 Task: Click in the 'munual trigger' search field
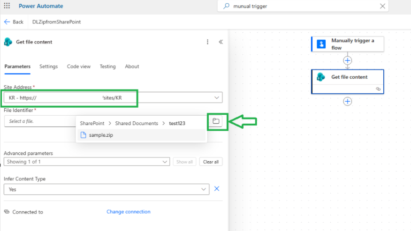pos(303,6)
